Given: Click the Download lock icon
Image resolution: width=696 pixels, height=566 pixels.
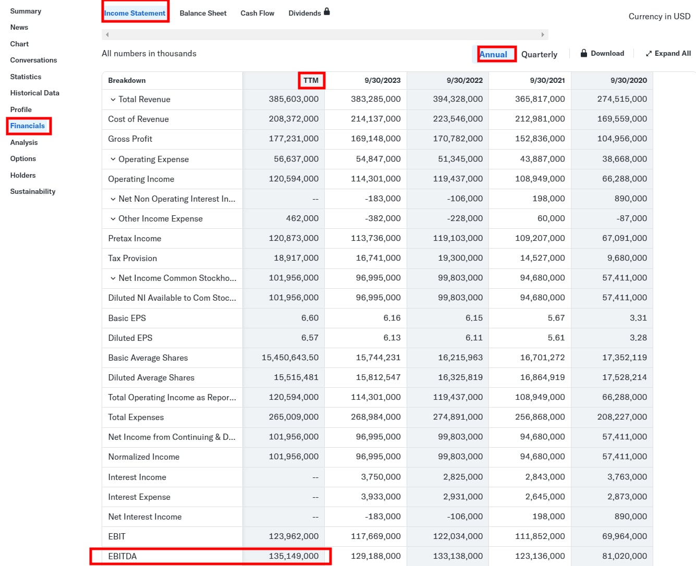Looking at the screenshot, I should pos(584,53).
